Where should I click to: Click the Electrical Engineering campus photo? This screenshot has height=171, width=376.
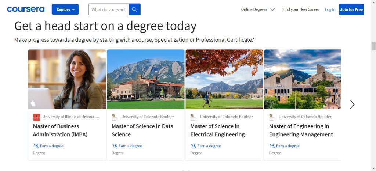pyautogui.click(x=224, y=79)
